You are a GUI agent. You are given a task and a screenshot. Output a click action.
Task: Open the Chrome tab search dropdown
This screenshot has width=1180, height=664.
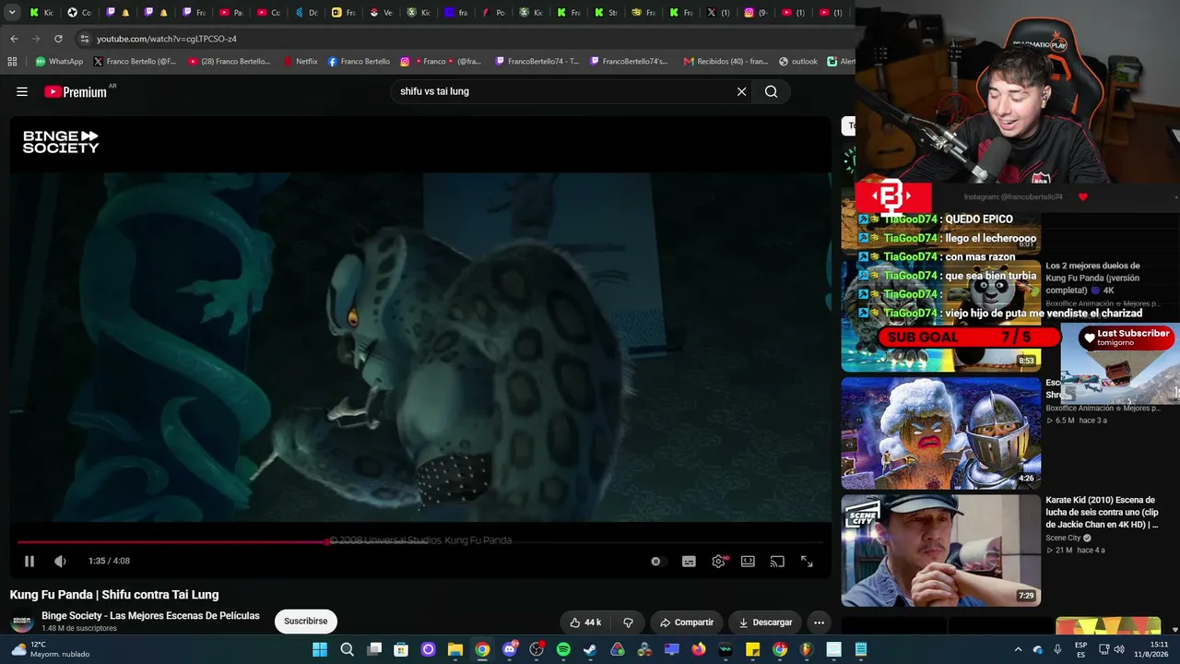click(12, 13)
